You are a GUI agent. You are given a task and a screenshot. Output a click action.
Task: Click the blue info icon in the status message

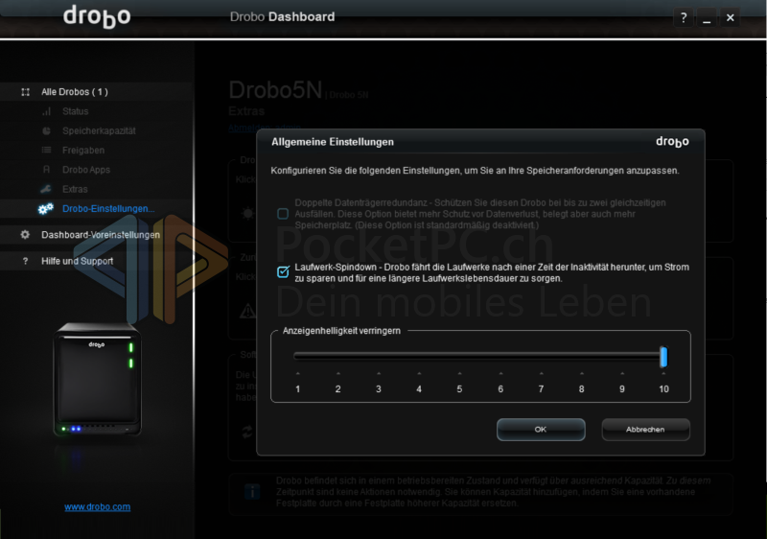click(x=252, y=492)
